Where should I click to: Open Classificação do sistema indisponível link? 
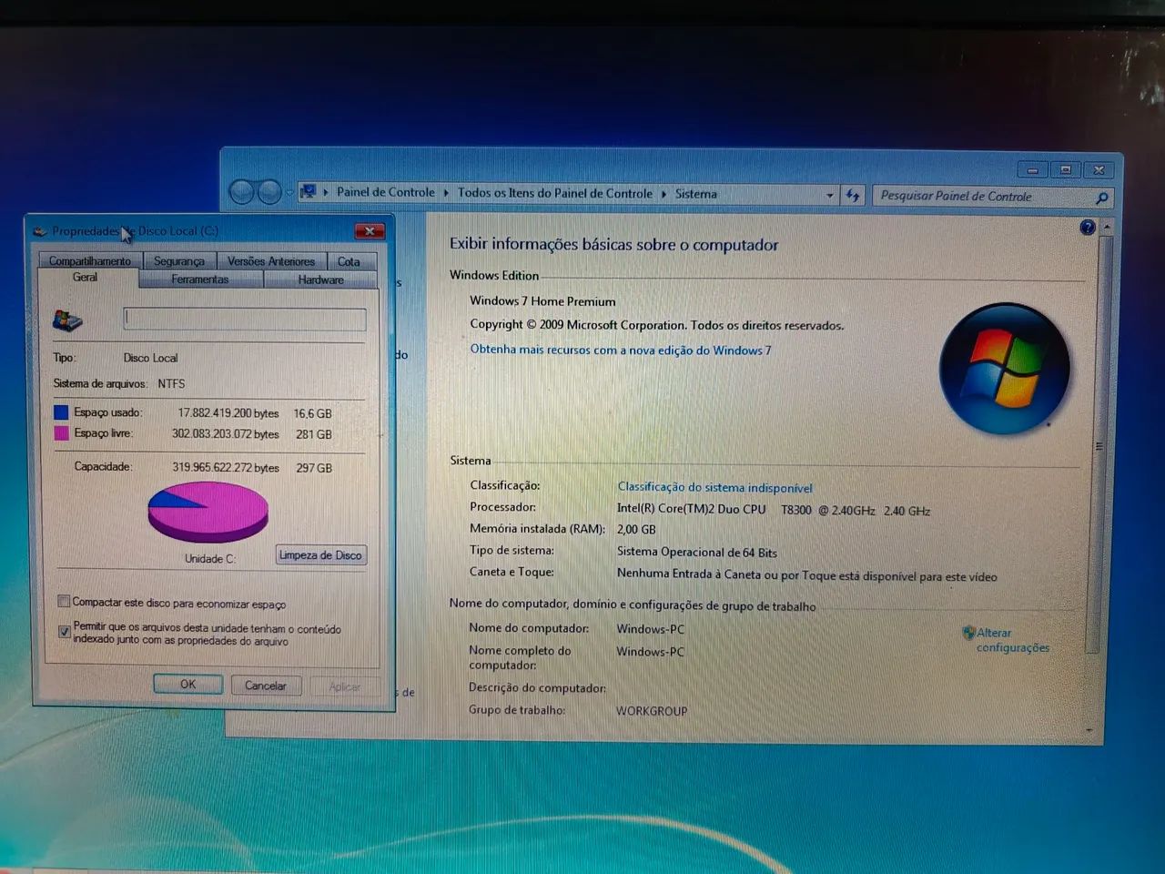click(714, 488)
